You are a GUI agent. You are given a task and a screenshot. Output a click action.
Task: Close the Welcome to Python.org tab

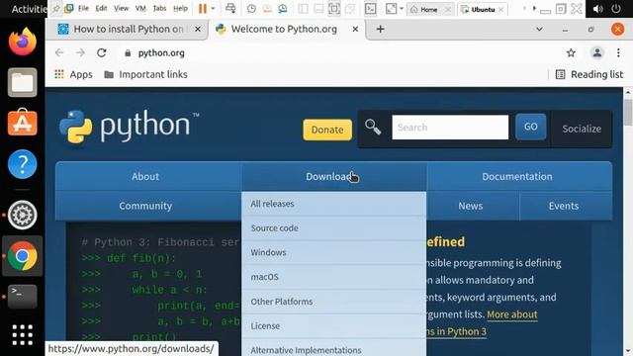click(355, 29)
